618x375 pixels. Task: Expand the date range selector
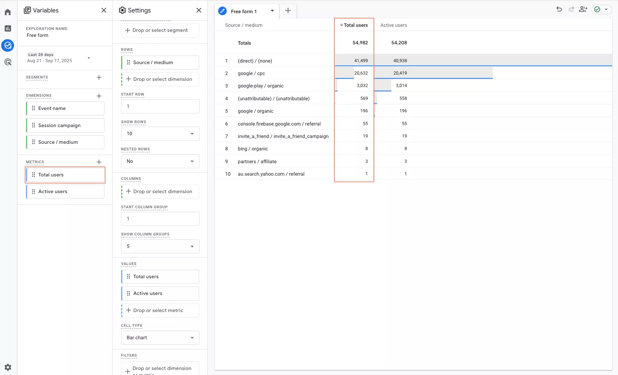pos(89,58)
